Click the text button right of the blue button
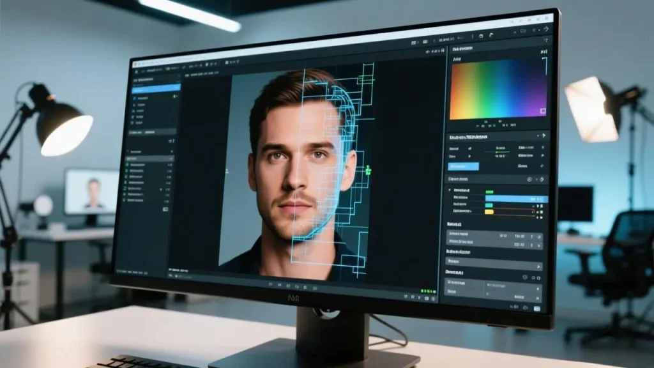This screenshot has height=368, width=654. (x=522, y=166)
